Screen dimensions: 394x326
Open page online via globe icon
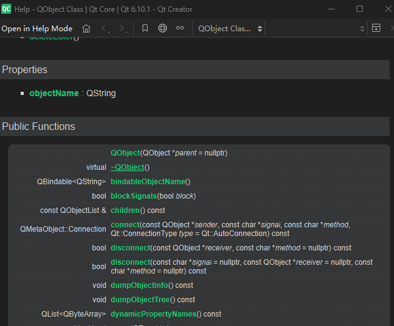click(163, 28)
